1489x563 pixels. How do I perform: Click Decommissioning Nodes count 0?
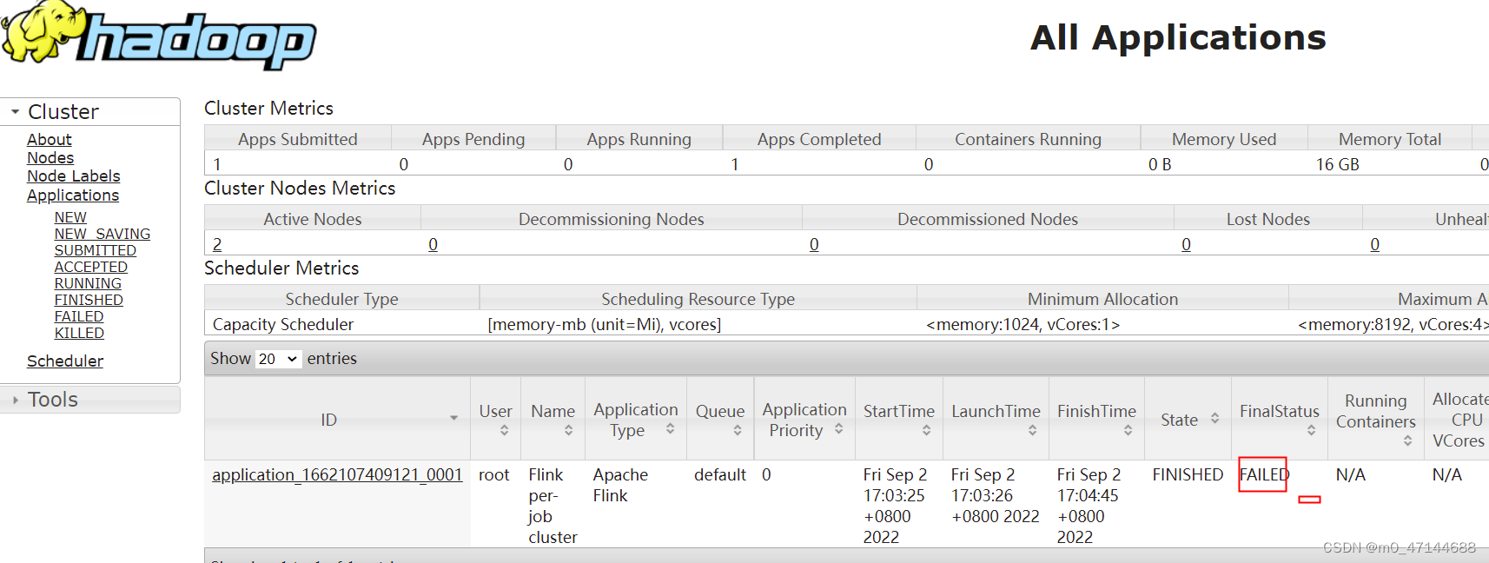(x=433, y=245)
